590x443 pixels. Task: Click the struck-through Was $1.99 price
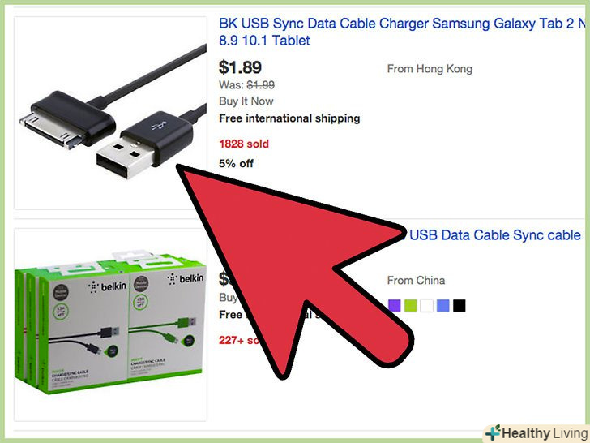(247, 84)
